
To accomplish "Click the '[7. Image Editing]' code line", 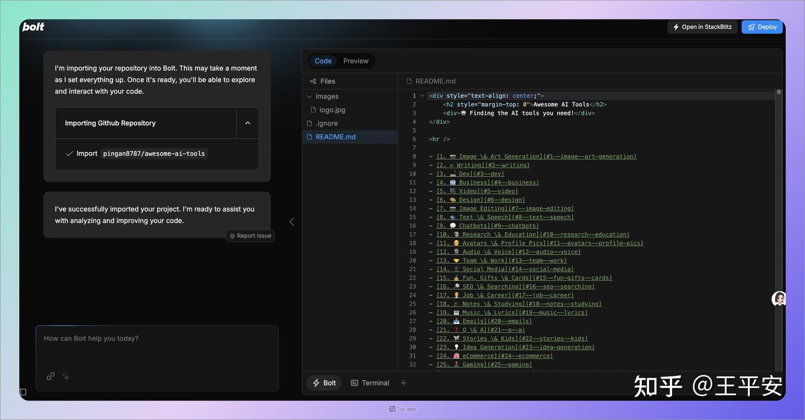I will tap(505, 208).
